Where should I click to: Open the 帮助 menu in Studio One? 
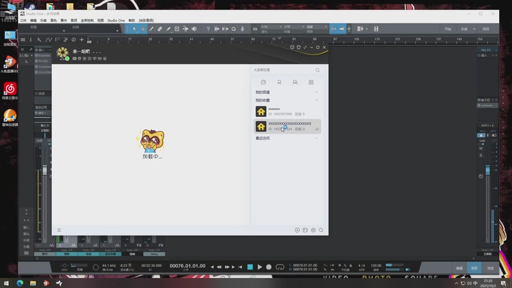(x=132, y=20)
